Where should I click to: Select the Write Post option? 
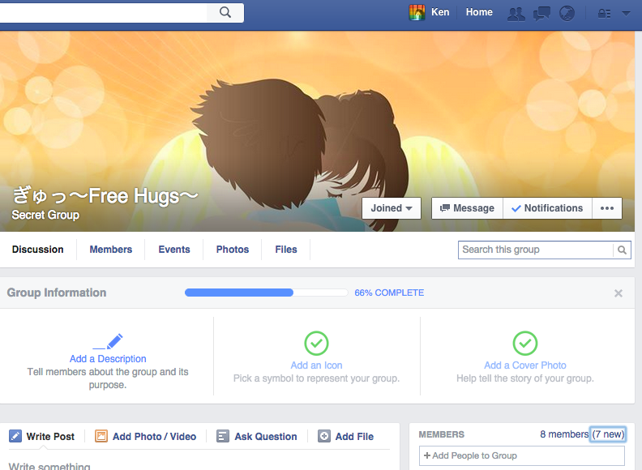click(x=50, y=437)
